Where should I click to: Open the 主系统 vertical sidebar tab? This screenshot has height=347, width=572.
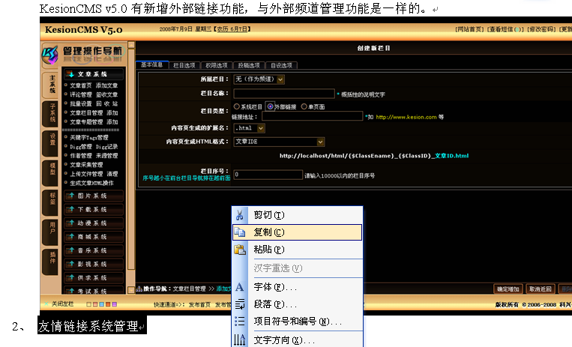52,84
